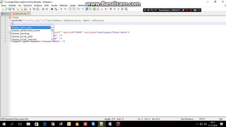Image resolution: width=226 pixels, height=127 pixels.
Task: Click the Zoom In toolbar icon
Action: (x=61, y=9)
